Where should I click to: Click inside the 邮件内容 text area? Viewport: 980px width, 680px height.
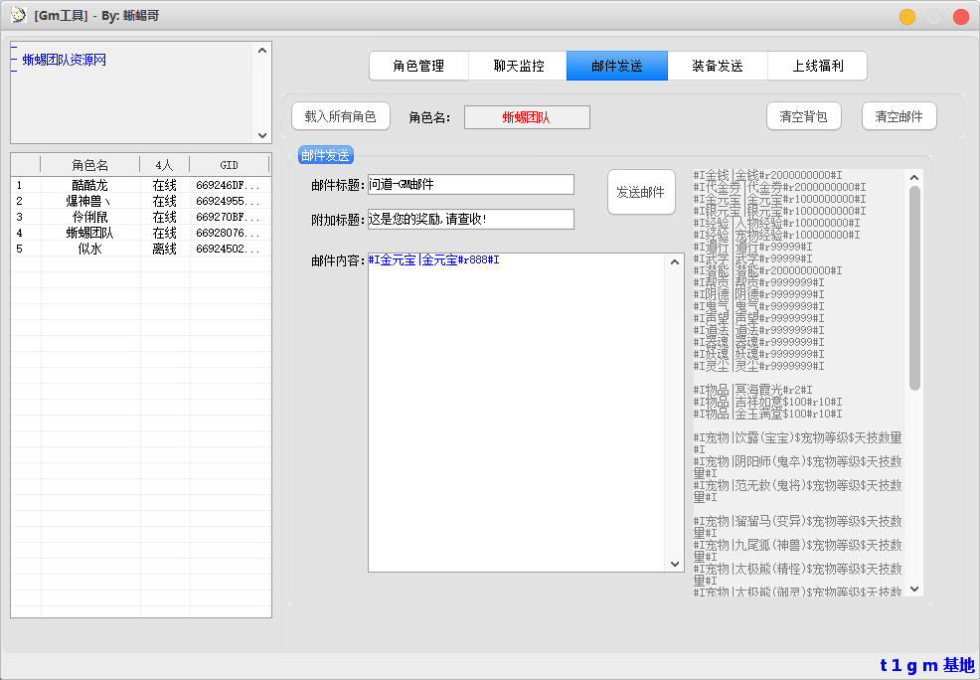(518, 413)
